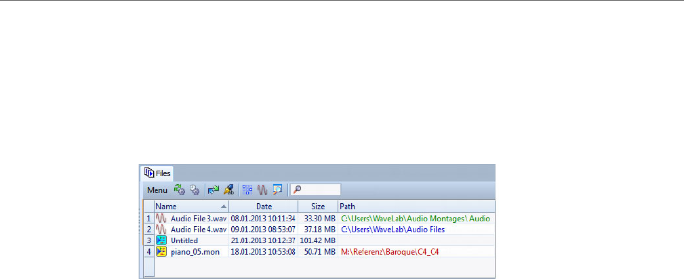
Task: Select file name Audio File 3.wav
Action: (199, 218)
